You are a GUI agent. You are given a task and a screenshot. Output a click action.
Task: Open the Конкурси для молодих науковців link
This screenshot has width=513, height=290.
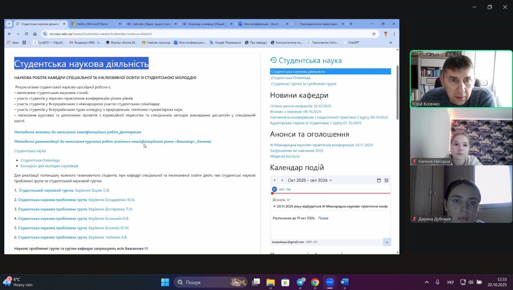(x=49, y=166)
